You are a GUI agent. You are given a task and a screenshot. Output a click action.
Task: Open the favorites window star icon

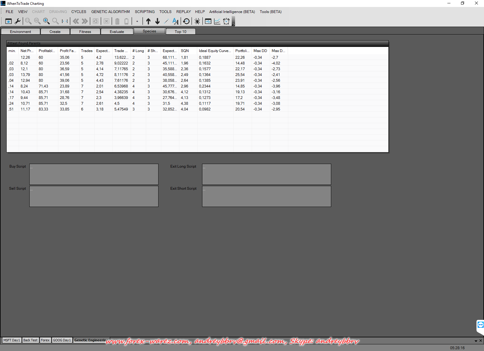(x=8, y=21)
